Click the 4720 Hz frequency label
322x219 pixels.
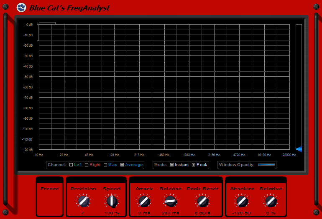239,155
